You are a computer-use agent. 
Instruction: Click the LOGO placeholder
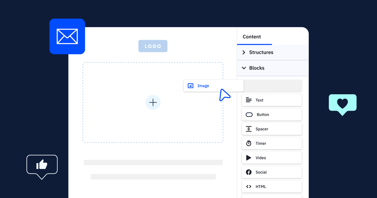(153, 46)
